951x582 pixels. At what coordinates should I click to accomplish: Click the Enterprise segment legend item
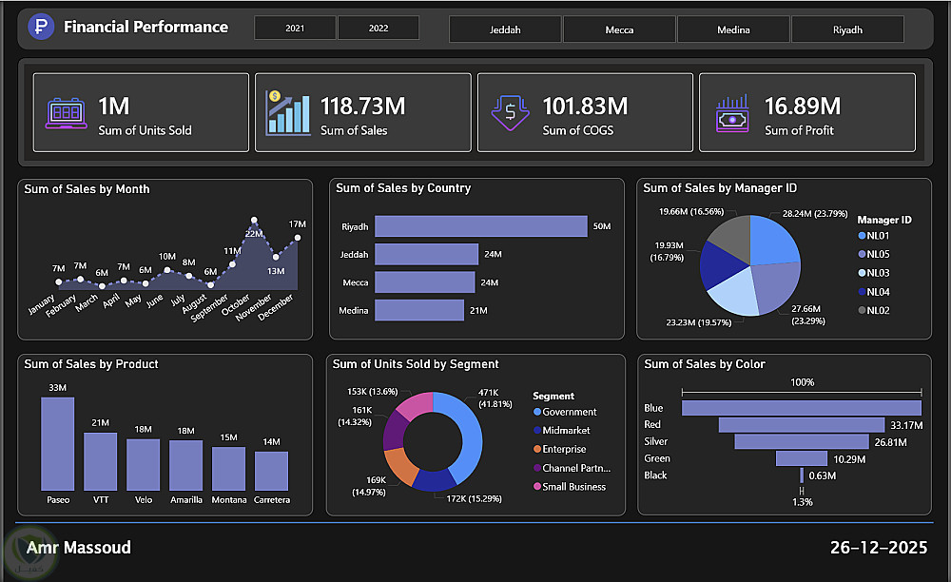[x=560, y=449]
